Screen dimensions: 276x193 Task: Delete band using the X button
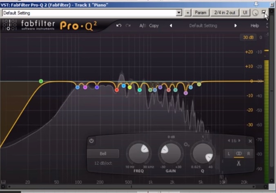(x=250, y=141)
